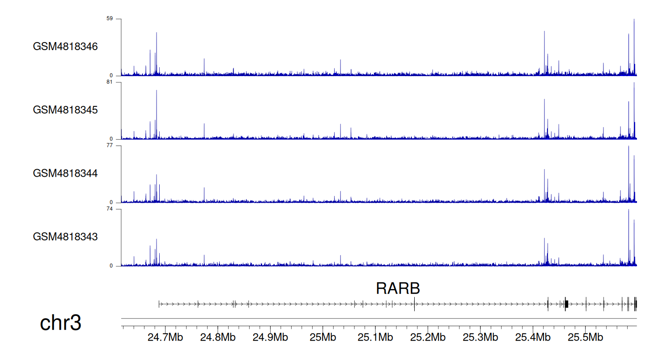671x349 pixels.
Task: Click the GSM4818344 track name
Action: (x=65, y=173)
